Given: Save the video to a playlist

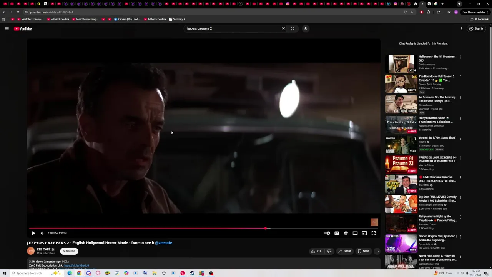Looking at the screenshot, I should tap(363, 251).
